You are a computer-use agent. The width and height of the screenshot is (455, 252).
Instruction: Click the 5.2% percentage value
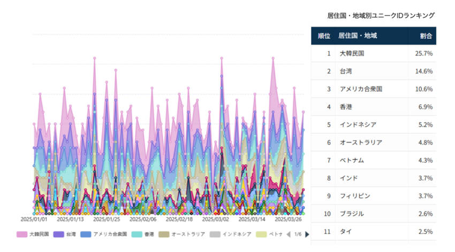point(426,125)
